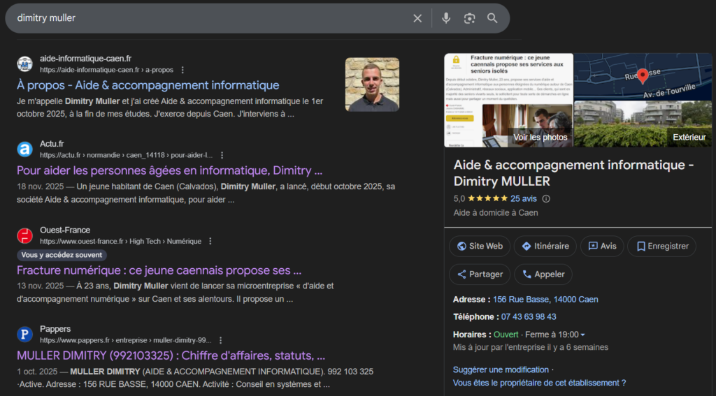The image size is (716, 396).
Task: Click the Site Web button
Action: click(480, 247)
